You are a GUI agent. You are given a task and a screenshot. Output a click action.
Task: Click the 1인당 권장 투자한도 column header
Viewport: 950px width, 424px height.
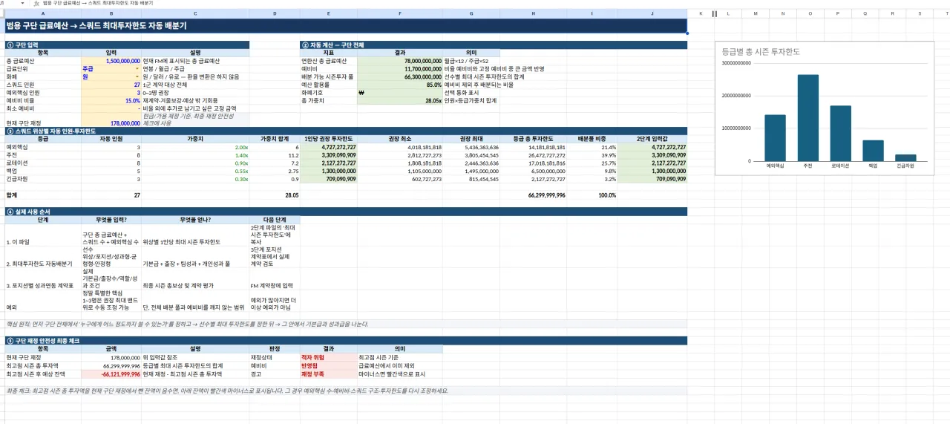pos(330,139)
